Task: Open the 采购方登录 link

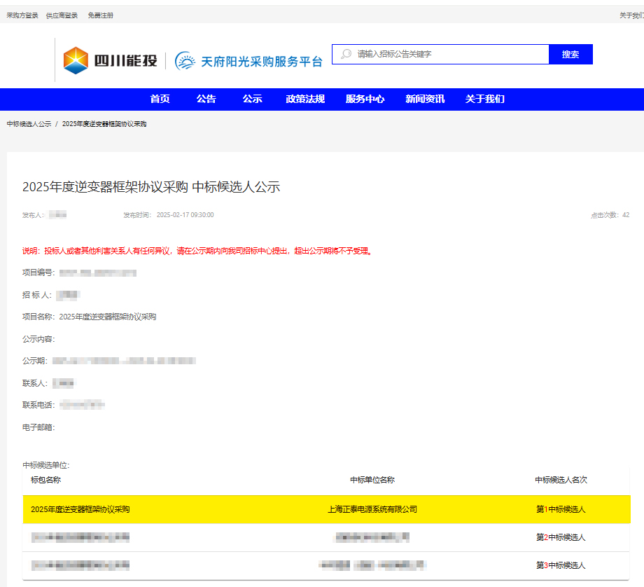Action: point(22,15)
